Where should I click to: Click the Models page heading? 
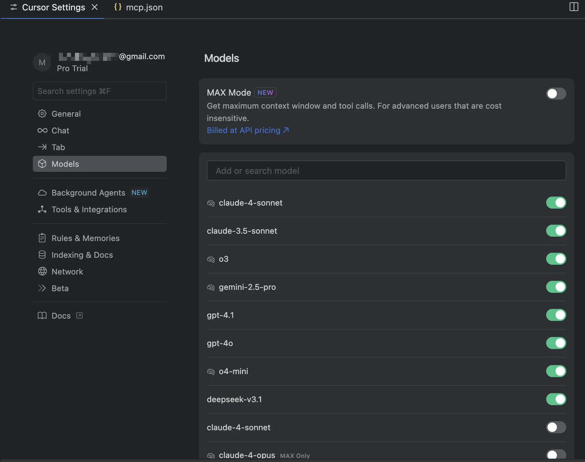[222, 58]
